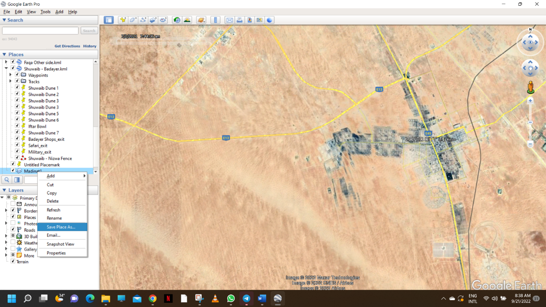Click the Add Placemark pushpin icon

tap(123, 20)
